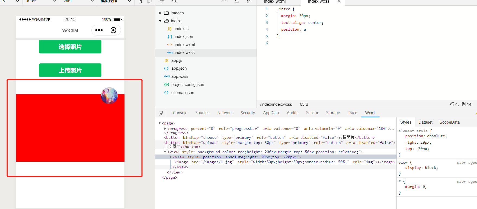Open the 模拟操作 dropdown
The height and width of the screenshot is (209, 477).
tap(116, 1)
